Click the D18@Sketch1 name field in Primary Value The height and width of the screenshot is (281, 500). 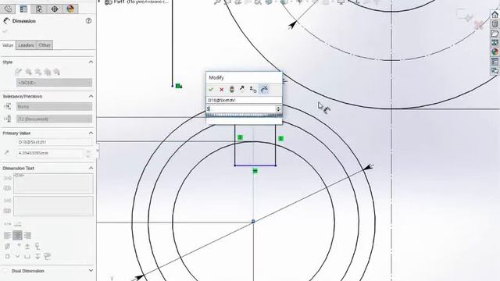pos(54,142)
